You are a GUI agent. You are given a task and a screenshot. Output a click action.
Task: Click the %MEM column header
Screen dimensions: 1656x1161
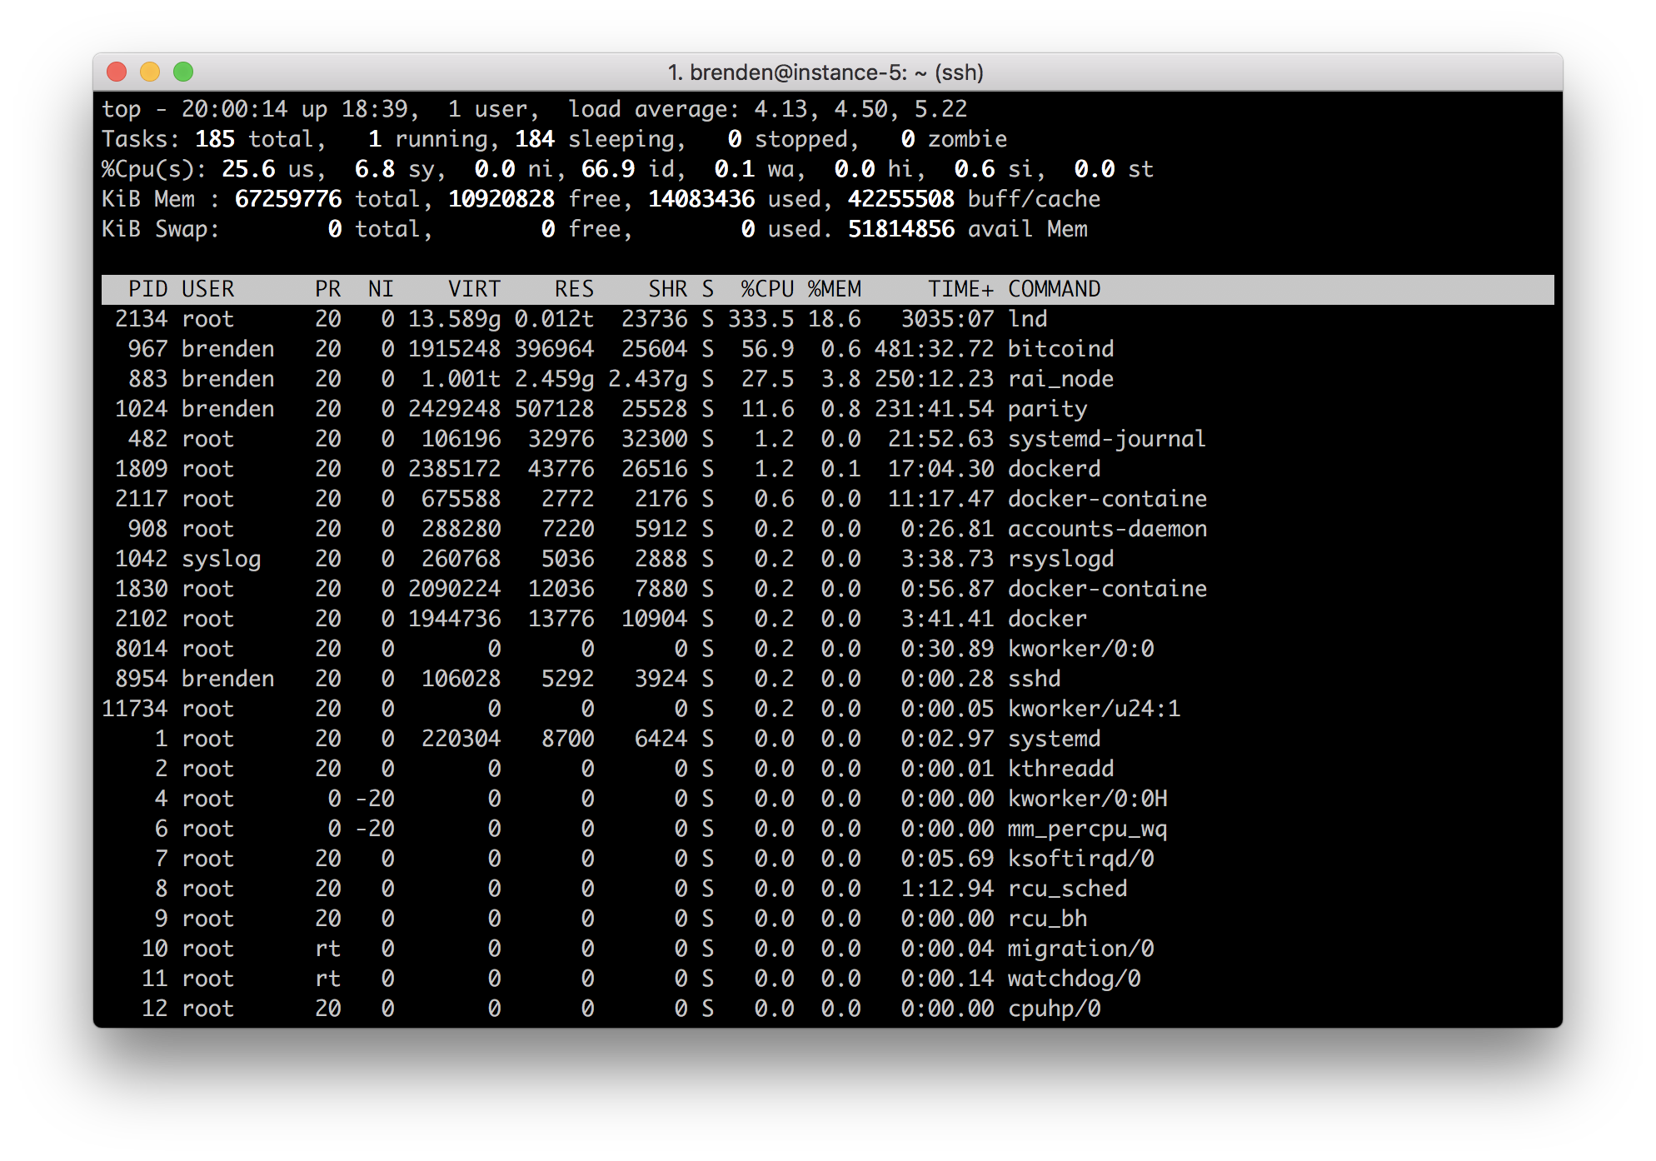click(834, 289)
